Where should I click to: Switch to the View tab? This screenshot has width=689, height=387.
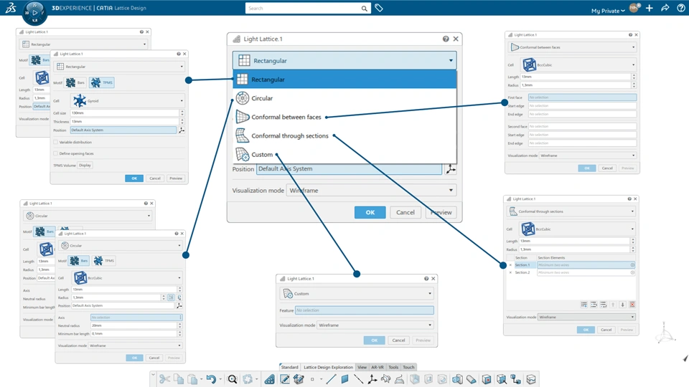362,367
